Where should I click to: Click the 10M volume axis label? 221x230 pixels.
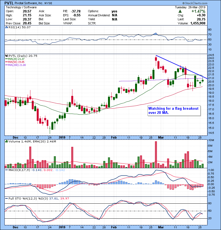211,140
